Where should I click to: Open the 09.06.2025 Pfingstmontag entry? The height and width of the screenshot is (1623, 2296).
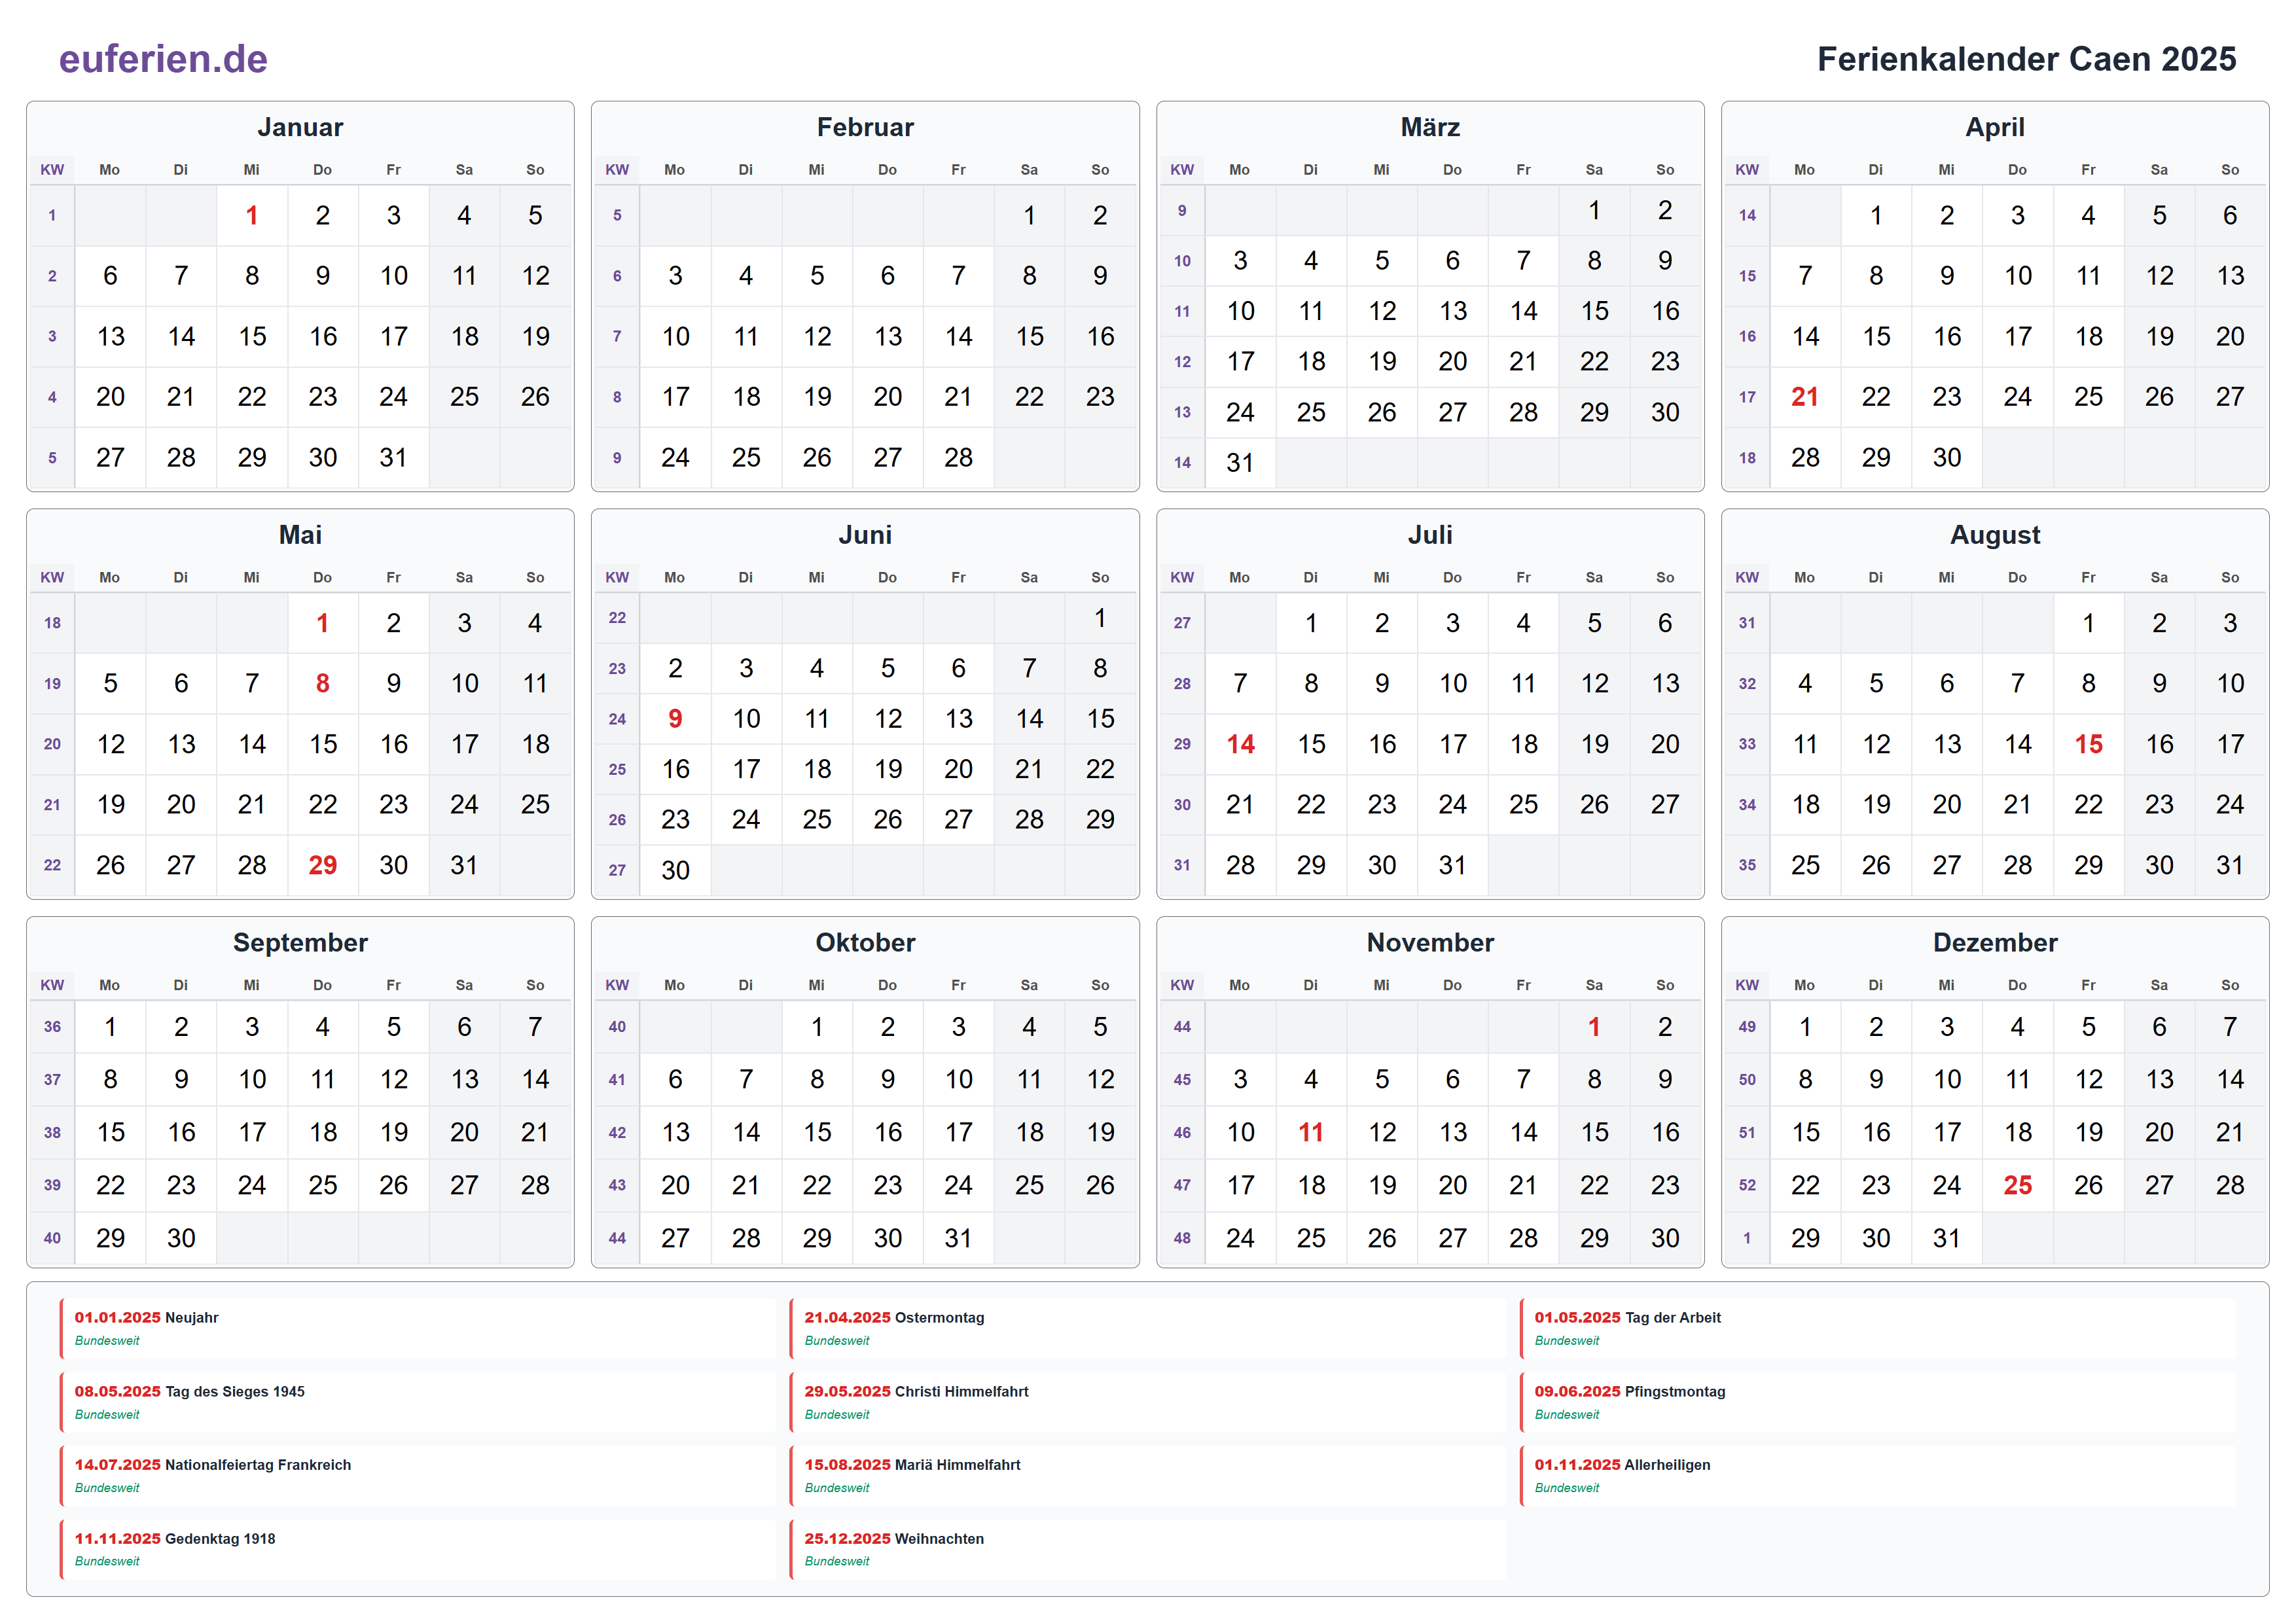(x=1877, y=1402)
